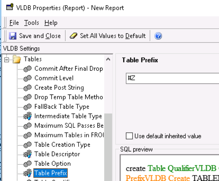The image size is (219, 181).
Task: Click the Commit Level setting icon
Action: click(28, 78)
